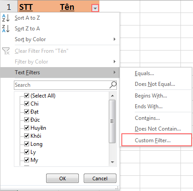Uncheck the Đạt checkbox
193x191 pixels.
[x=26, y=111]
